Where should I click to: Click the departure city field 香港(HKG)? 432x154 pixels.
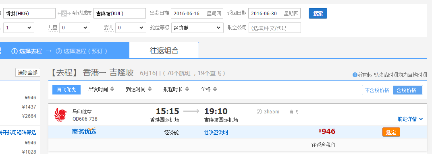click(x=29, y=14)
